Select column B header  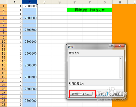click(x=29, y=2)
